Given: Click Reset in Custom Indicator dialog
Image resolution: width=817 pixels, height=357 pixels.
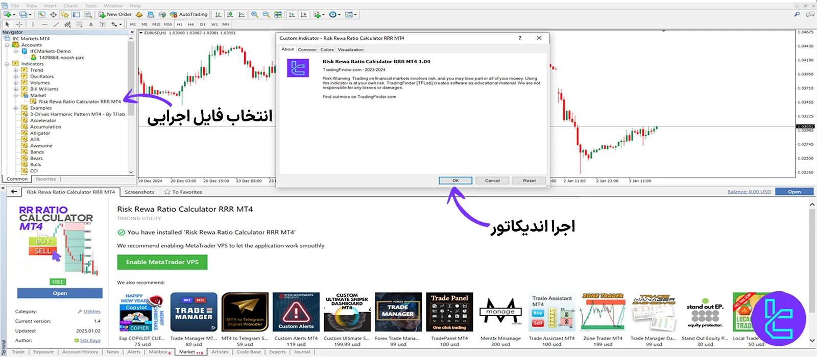Looking at the screenshot, I should coord(530,181).
